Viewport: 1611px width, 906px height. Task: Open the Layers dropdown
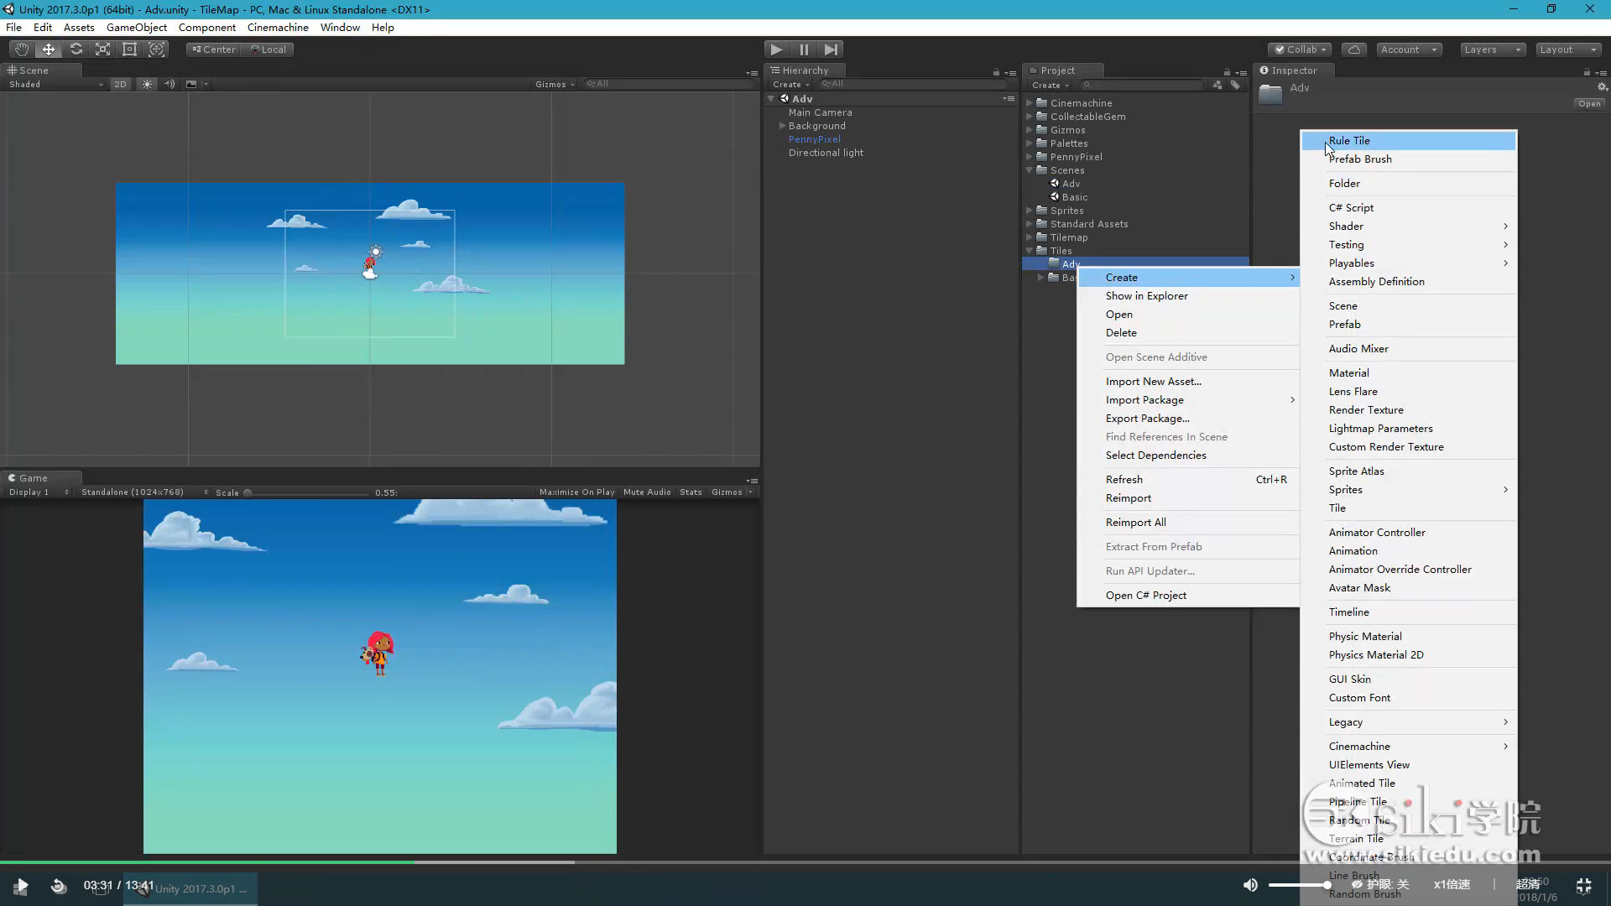(x=1492, y=49)
